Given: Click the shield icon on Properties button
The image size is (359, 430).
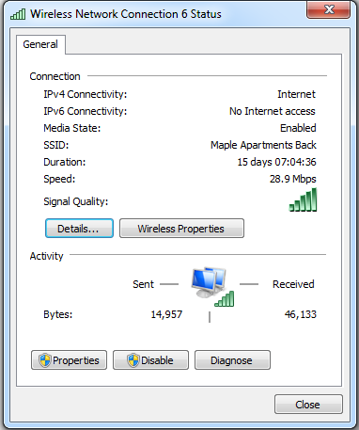Looking at the screenshot, I should point(45,360).
